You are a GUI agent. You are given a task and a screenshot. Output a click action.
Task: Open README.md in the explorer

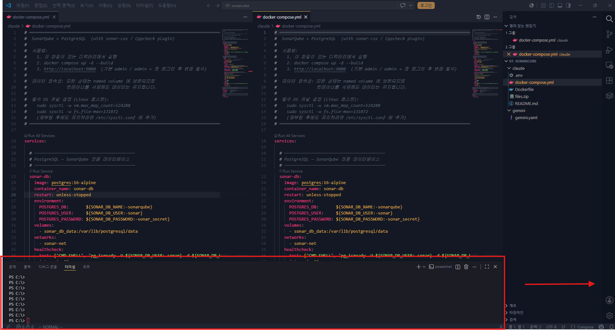pos(526,103)
